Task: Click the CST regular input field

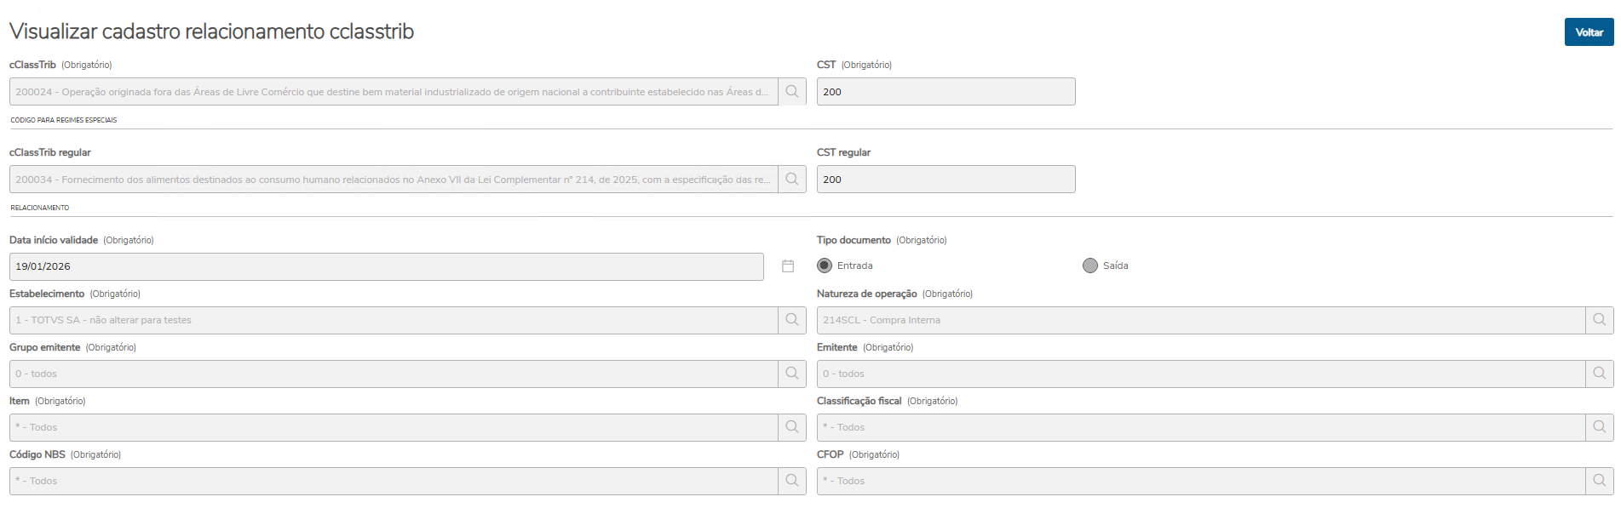Action: coord(946,180)
